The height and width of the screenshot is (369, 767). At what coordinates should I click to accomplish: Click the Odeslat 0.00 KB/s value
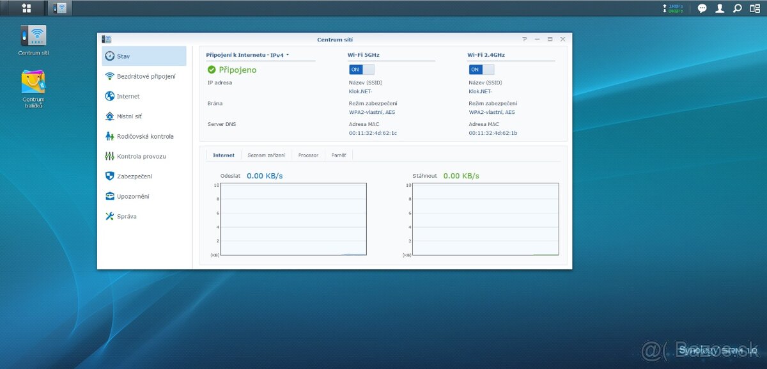point(265,175)
